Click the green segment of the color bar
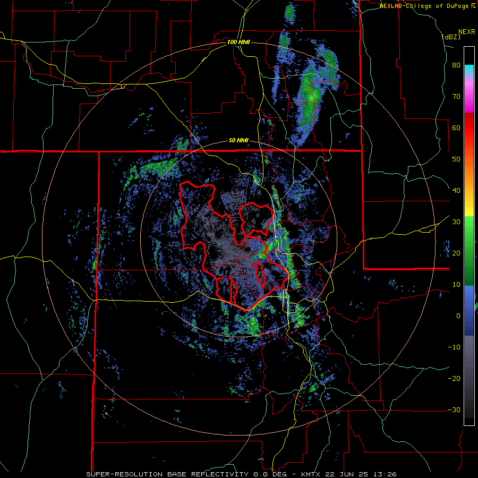 [x=469, y=251]
